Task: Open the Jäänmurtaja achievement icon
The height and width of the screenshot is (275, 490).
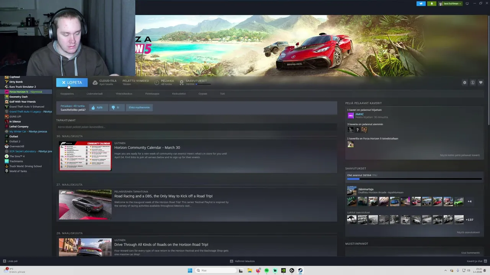Action: click(x=351, y=191)
